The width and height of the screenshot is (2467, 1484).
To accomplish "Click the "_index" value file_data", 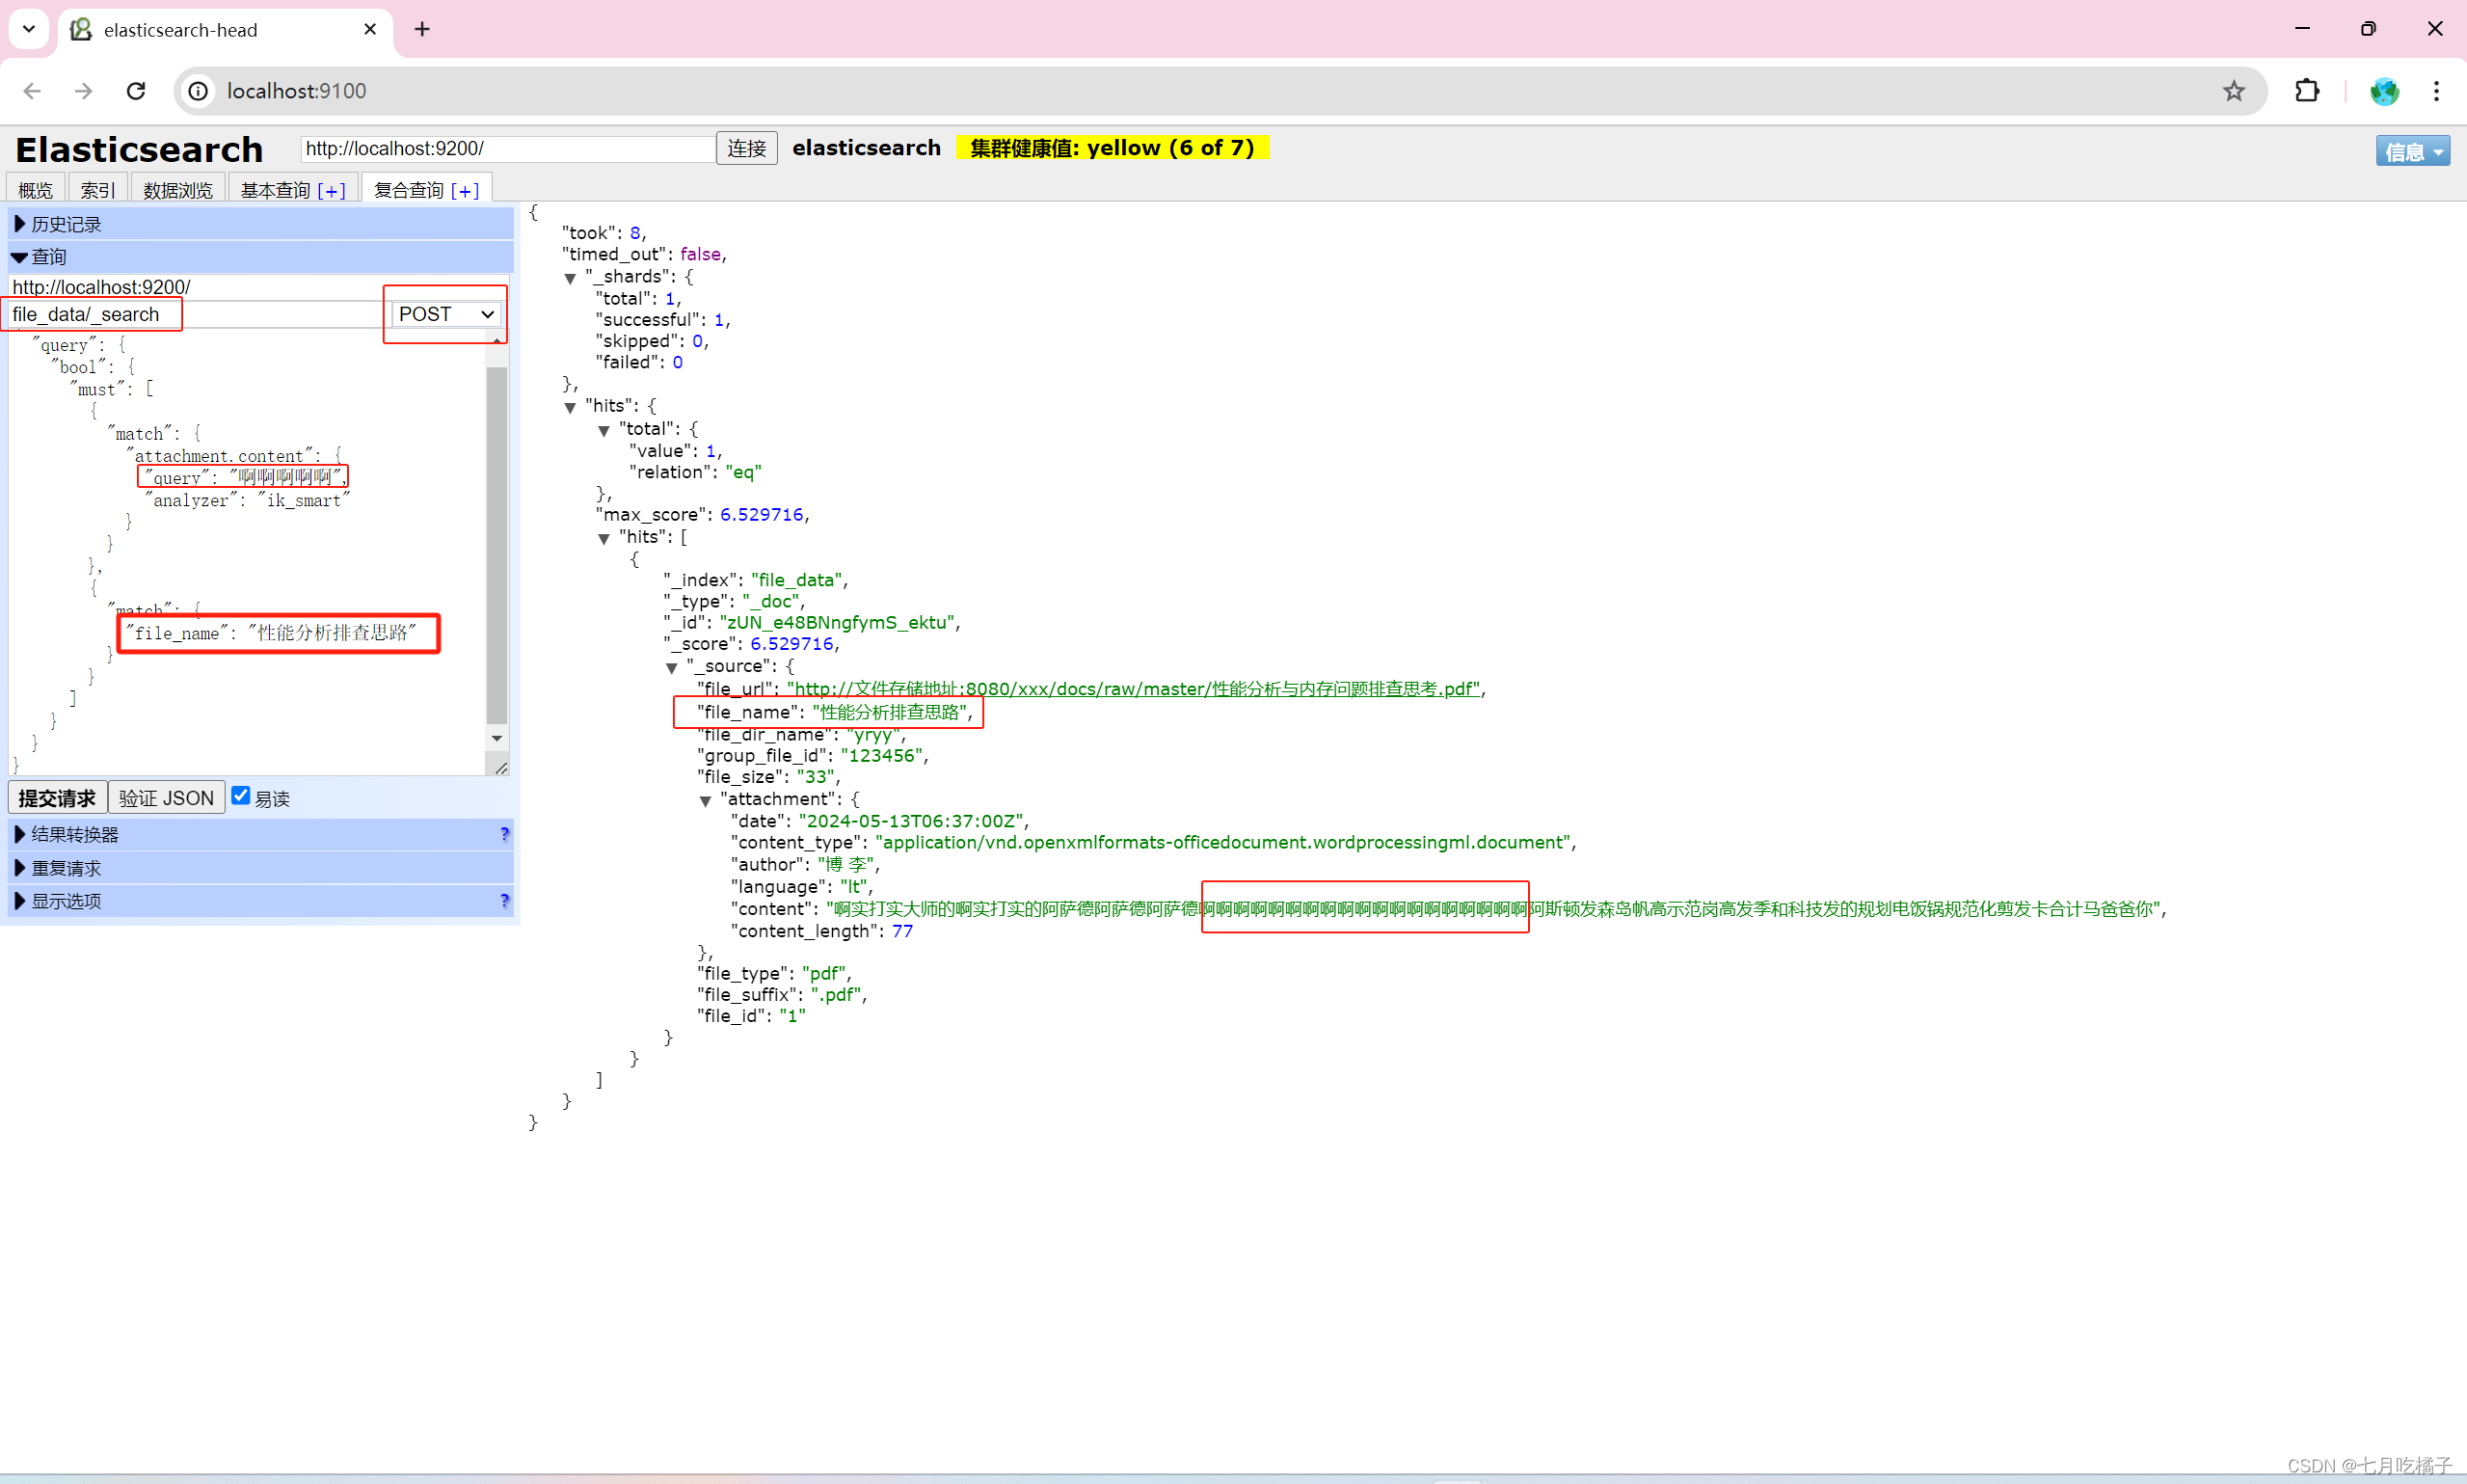I will [x=796, y=580].
